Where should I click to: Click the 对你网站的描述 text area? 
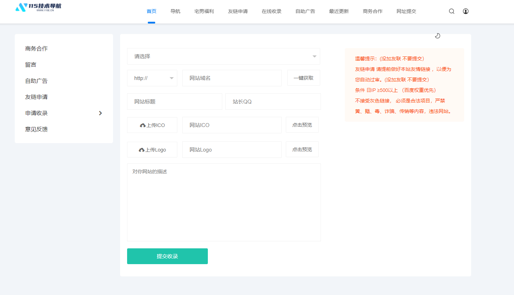[224, 202]
